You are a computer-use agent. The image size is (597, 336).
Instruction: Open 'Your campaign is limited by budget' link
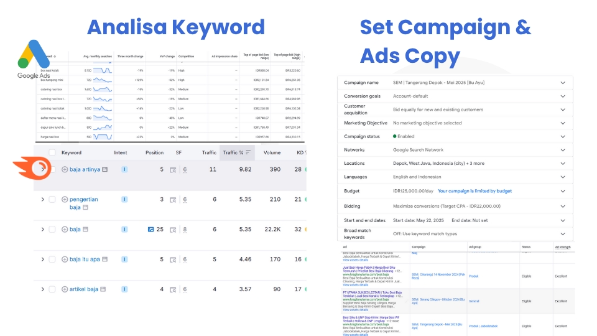pyautogui.click(x=474, y=191)
